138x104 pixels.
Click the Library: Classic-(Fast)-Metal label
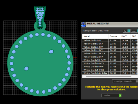[96, 31]
